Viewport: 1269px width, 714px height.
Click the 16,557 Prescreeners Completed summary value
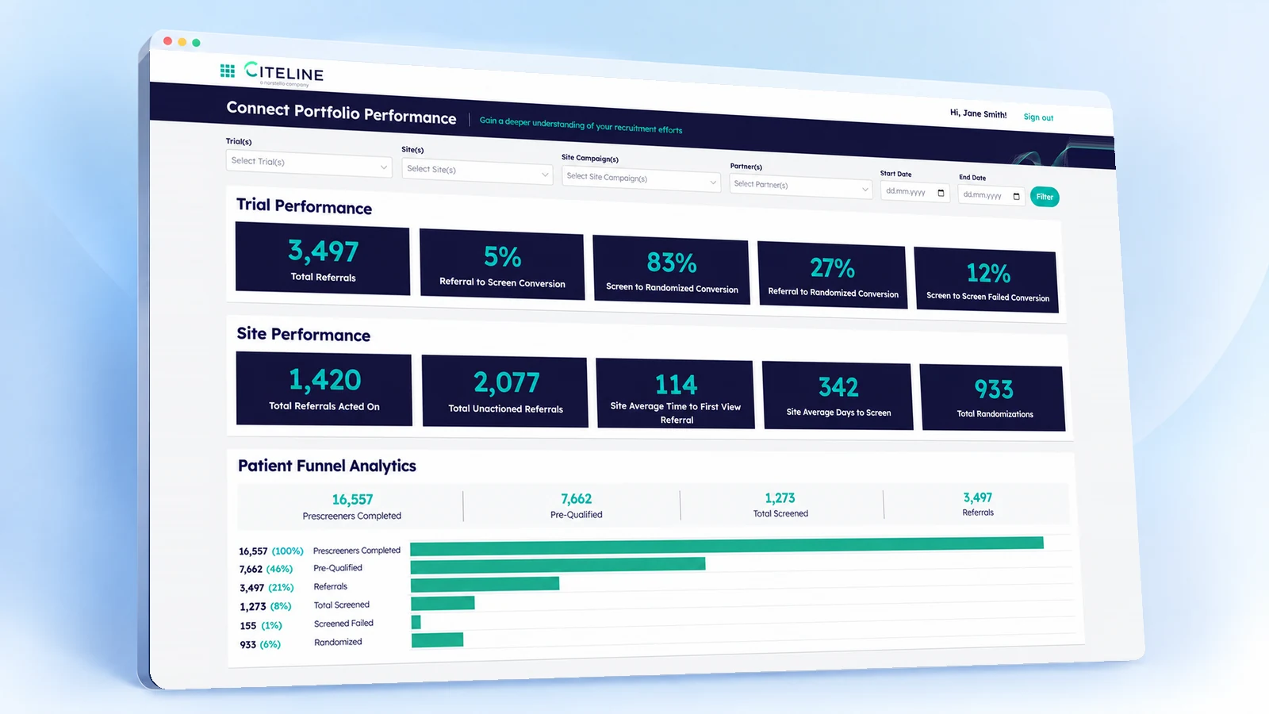coord(352,499)
